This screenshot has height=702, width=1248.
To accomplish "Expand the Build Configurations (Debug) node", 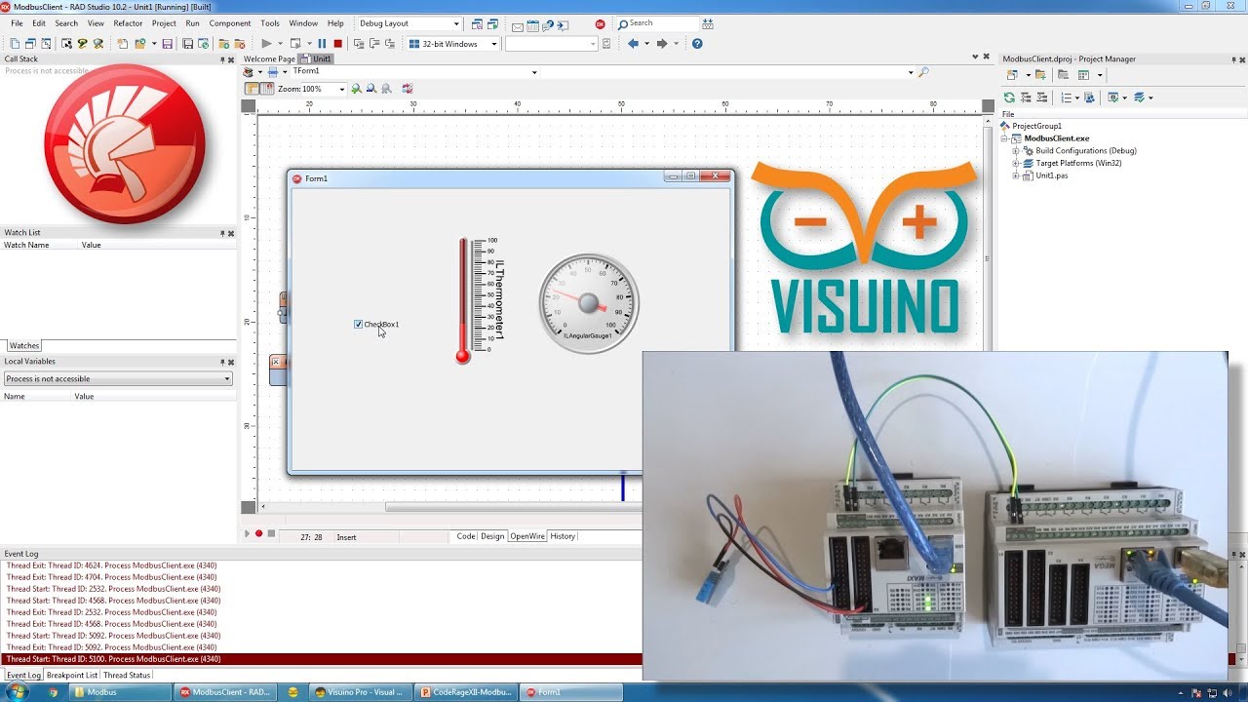I will 1016,151.
